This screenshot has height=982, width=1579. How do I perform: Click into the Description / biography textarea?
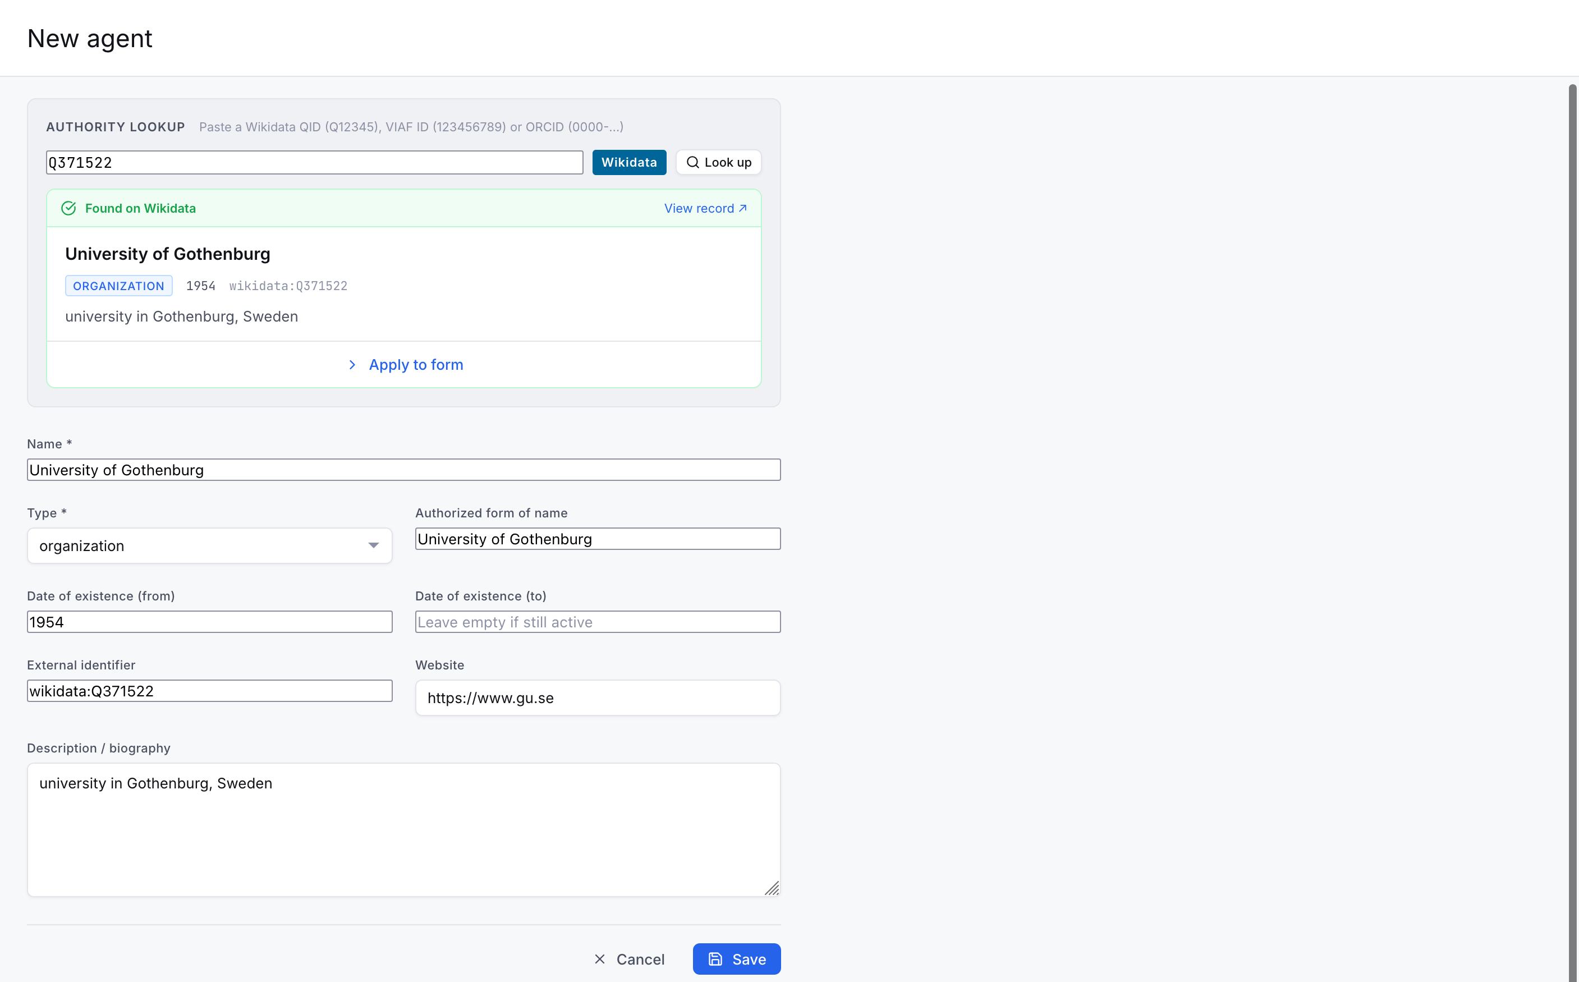point(404,830)
